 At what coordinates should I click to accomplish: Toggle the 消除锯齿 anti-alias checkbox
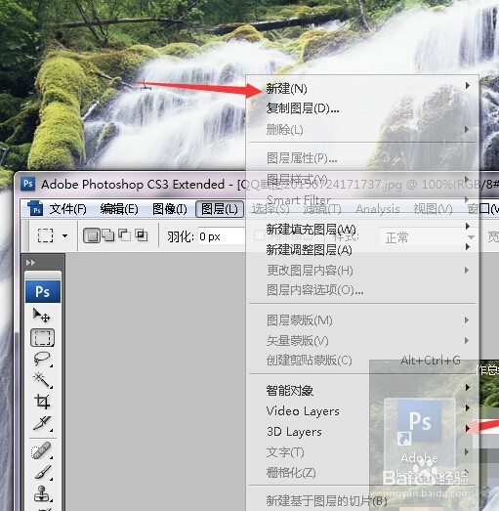click(259, 234)
